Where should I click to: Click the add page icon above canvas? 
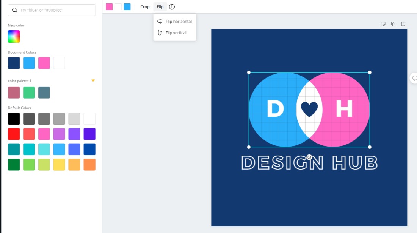tap(403, 24)
